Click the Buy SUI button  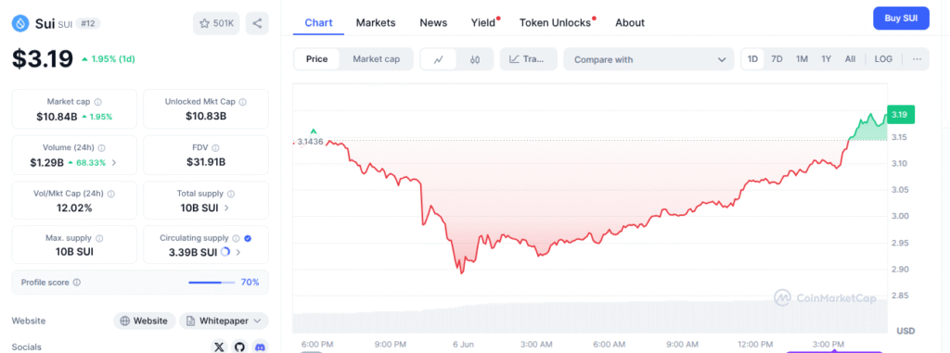click(901, 19)
